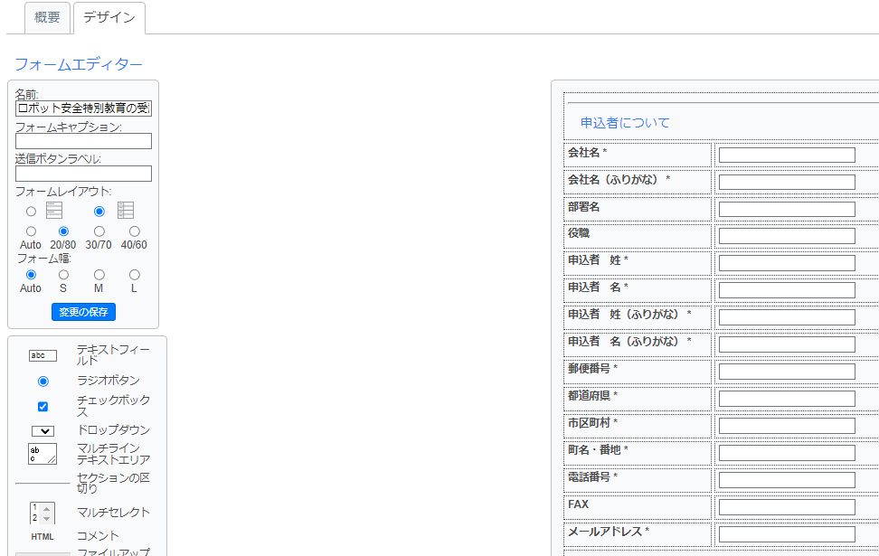Select the 郵便番号 * field label
Image resolution: width=879 pixels, height=556 pixels.
(592, 368)
